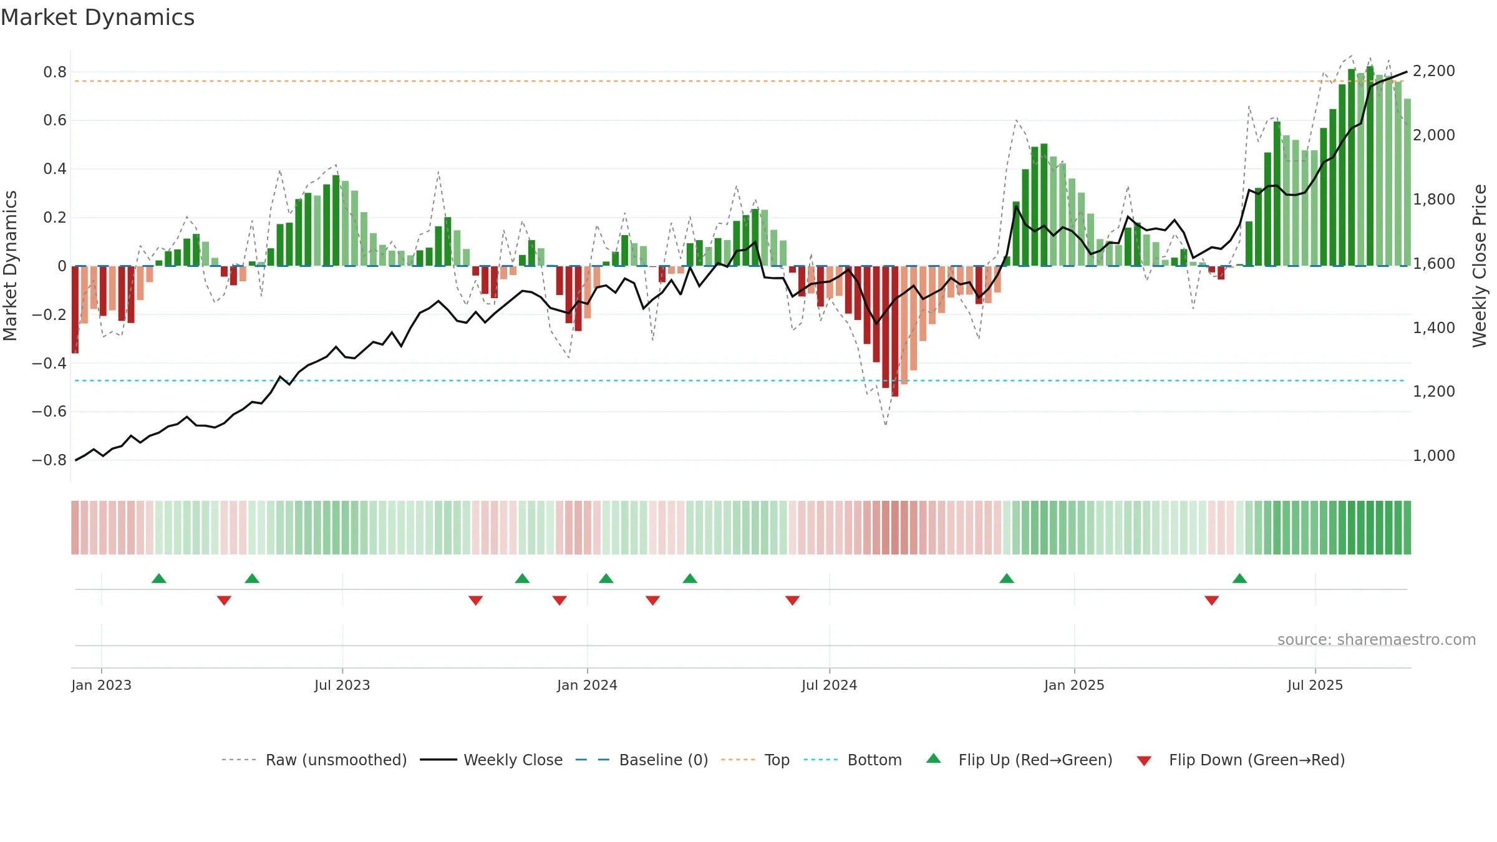Click the 1,600 price axis tick label
The height and width of the screenshot is (842, 1497).
pos(1434,264)
